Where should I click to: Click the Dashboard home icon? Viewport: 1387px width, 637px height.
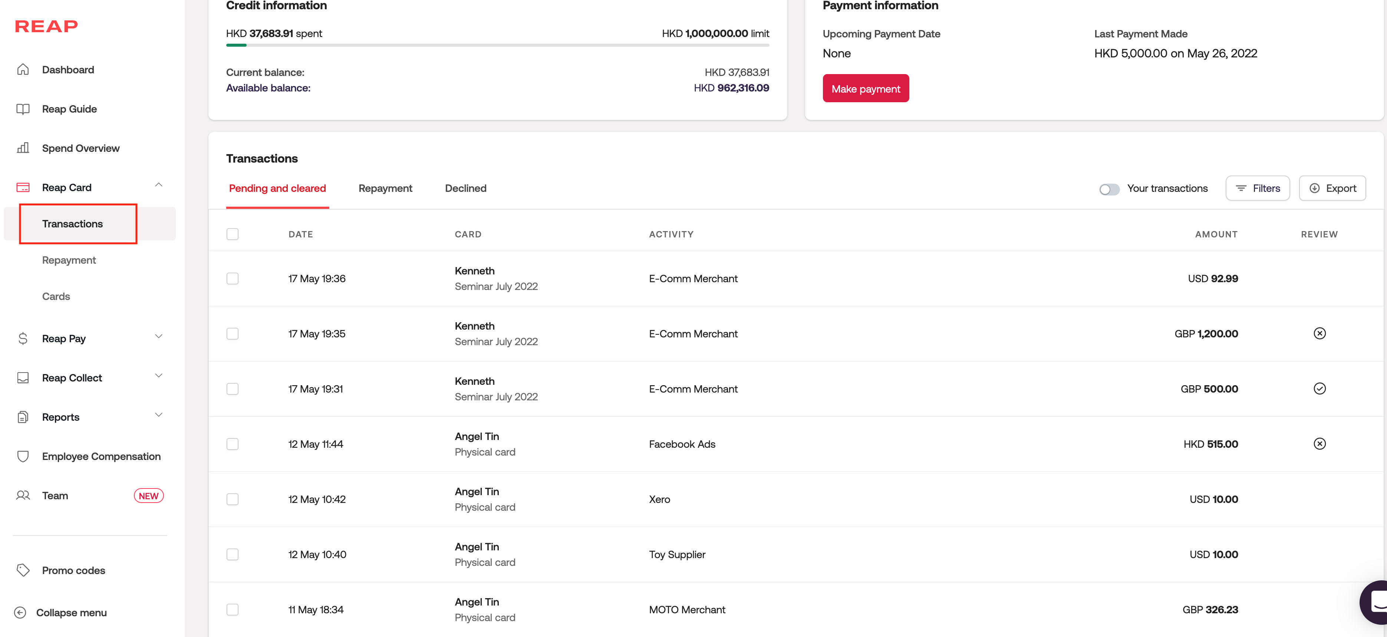[x=23, y=69]
